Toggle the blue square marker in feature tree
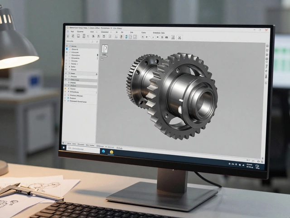The width and height of the screenshot is (290, 218). tap(67, 49)
